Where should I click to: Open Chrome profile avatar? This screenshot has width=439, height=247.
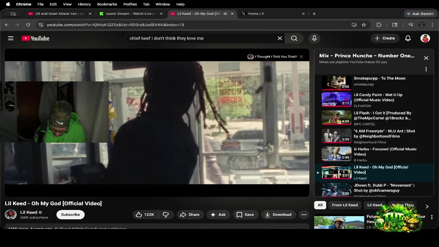[422, 25]
